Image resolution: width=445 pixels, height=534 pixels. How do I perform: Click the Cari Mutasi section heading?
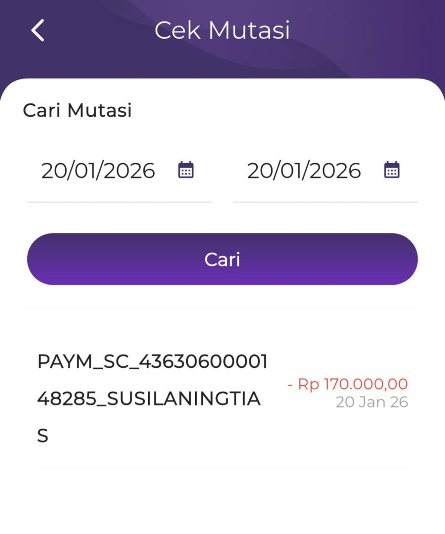[x=78, y=110]
